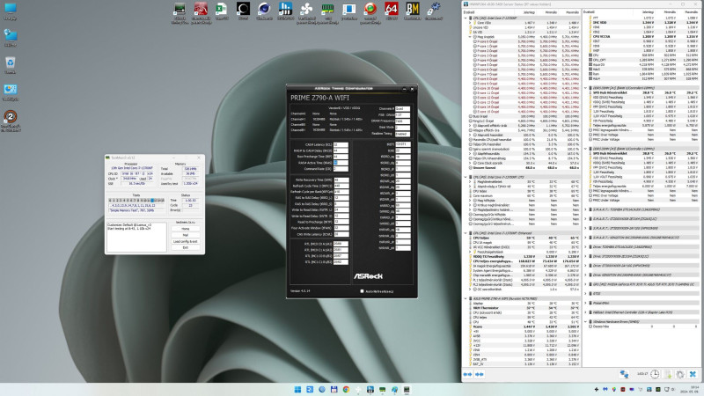Open the blue square shortcut before the red-green circle
Screen dimensions: 704x396
348,9
